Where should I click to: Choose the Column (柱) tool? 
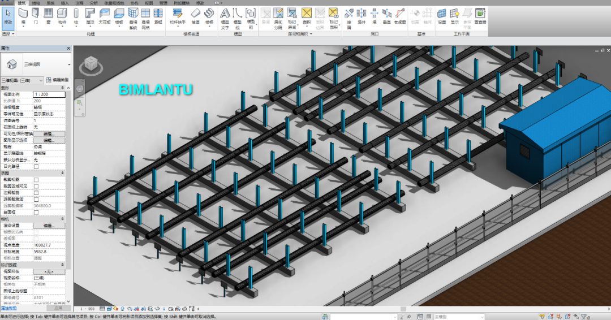[x=76, y=17]
